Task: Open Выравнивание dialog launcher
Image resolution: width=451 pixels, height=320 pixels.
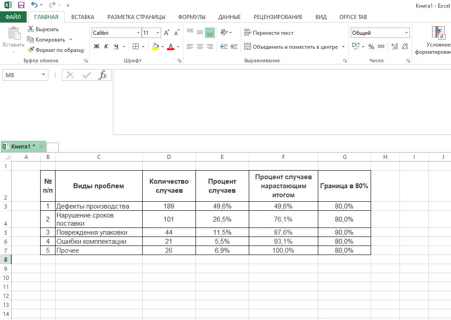Action: [x=345, y=60]
